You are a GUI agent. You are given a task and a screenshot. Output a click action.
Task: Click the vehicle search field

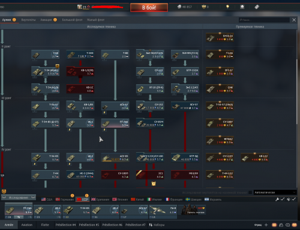point(264,20)
